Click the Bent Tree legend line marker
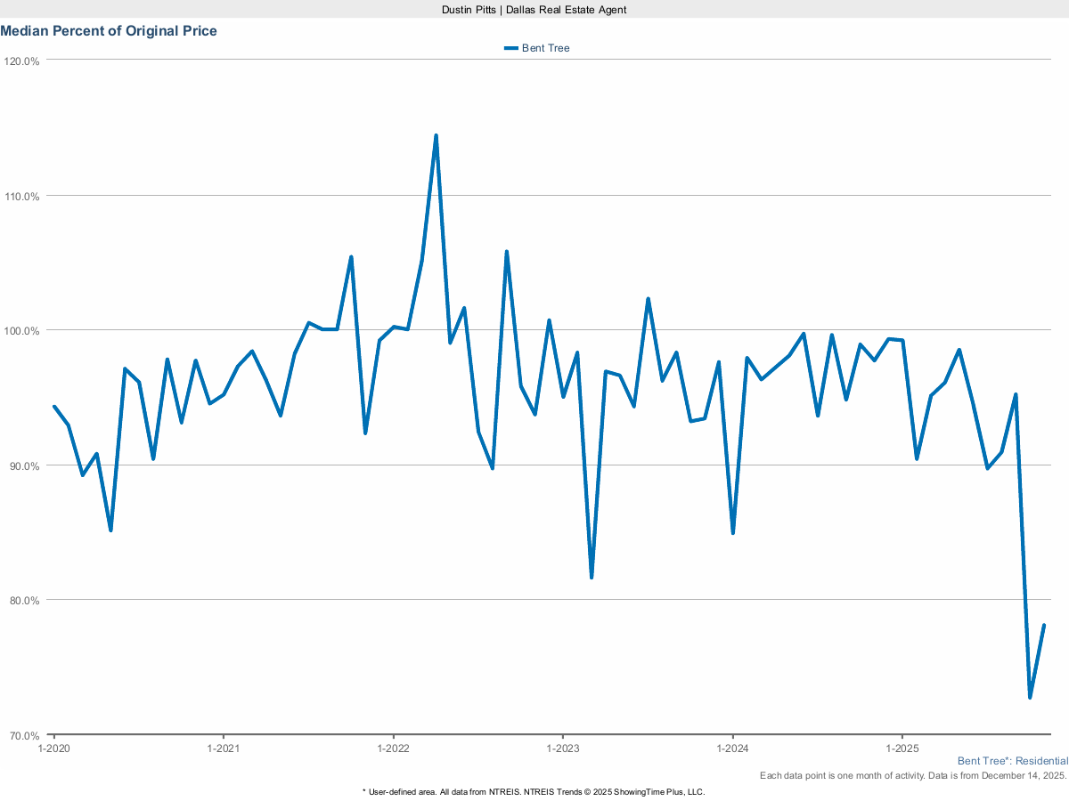 click(510, 48)
